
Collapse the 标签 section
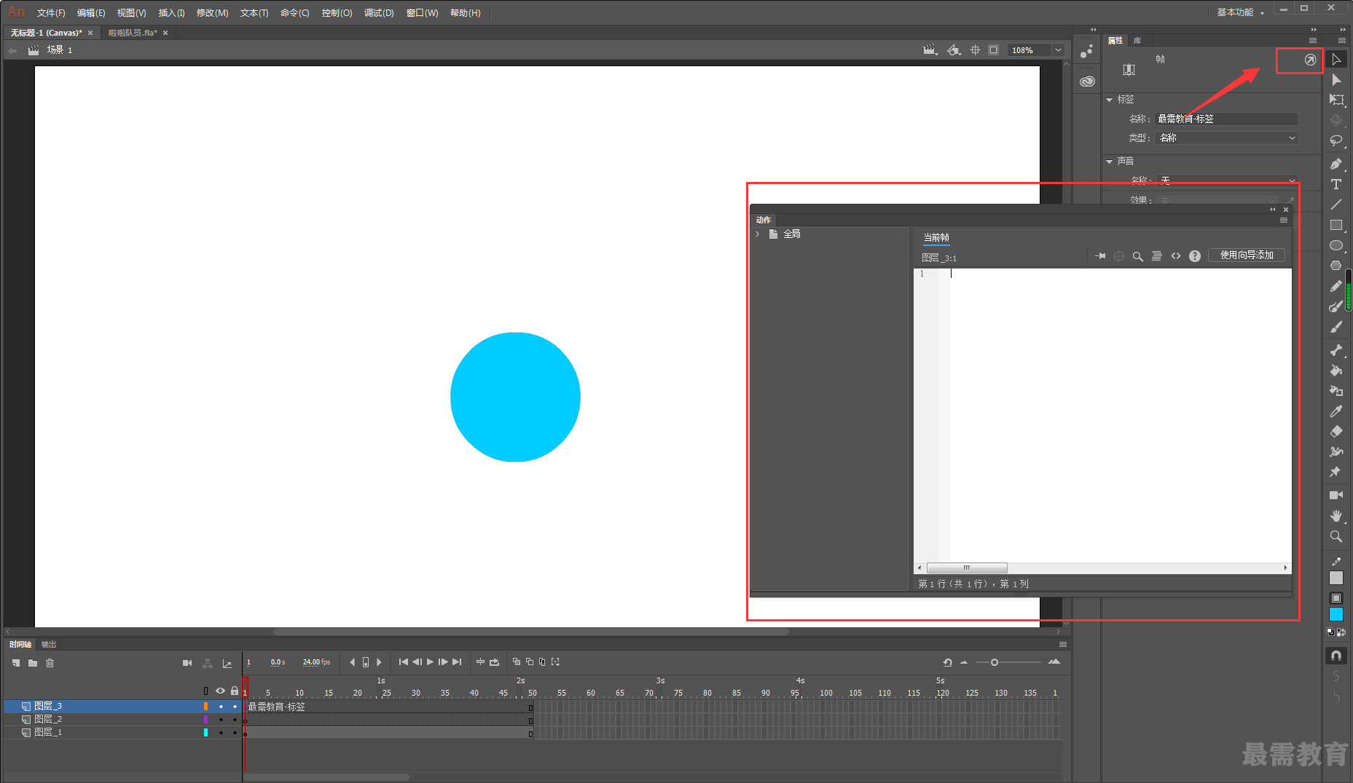[x=1110, y=100]
